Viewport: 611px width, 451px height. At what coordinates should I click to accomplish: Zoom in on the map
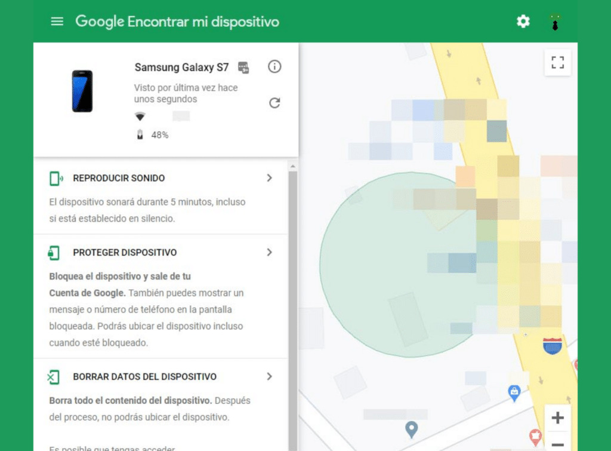click(558, 418)
